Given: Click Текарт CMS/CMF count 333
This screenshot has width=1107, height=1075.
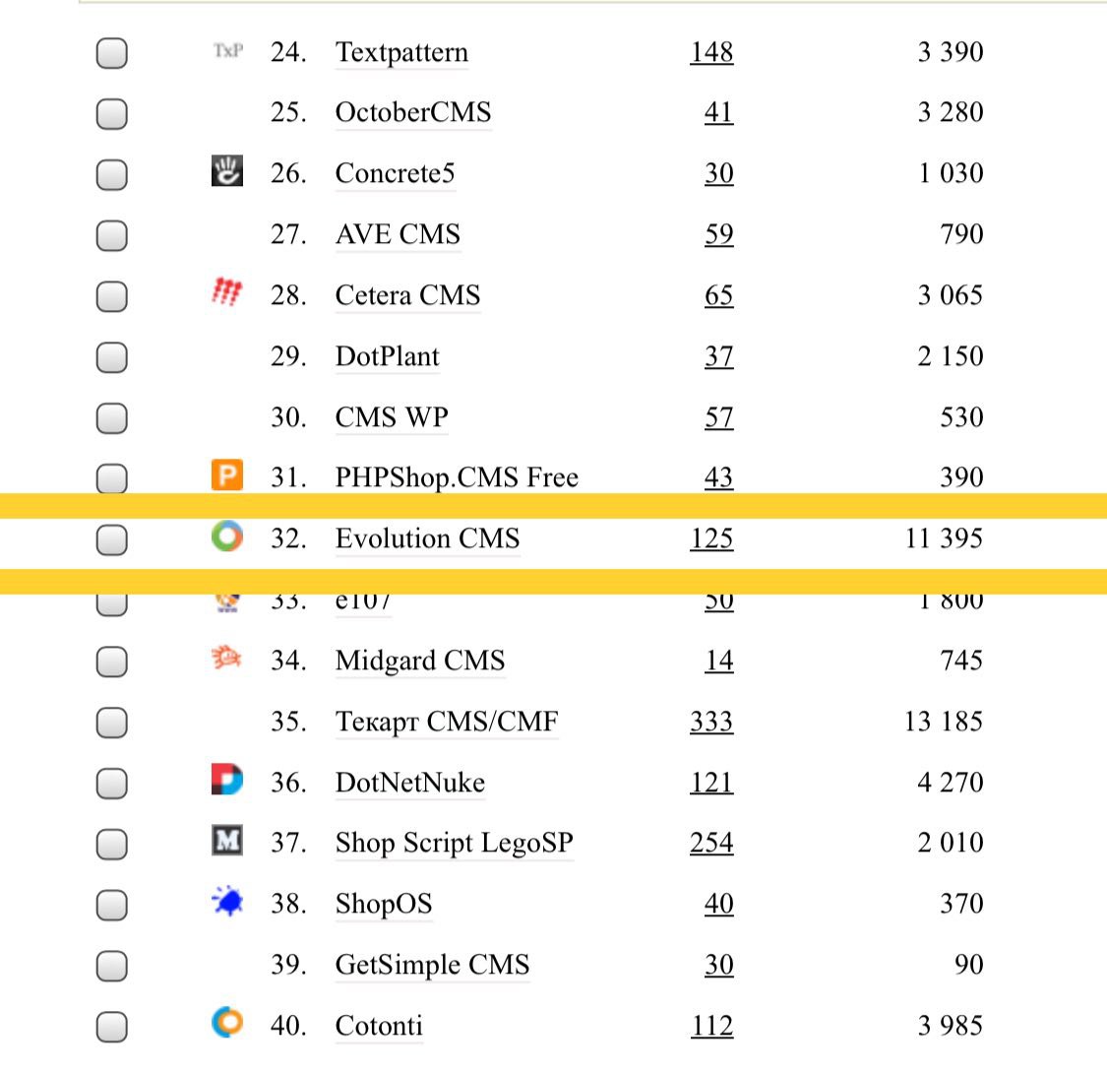Looking at the screenshot, I should (x=711, y=722).
